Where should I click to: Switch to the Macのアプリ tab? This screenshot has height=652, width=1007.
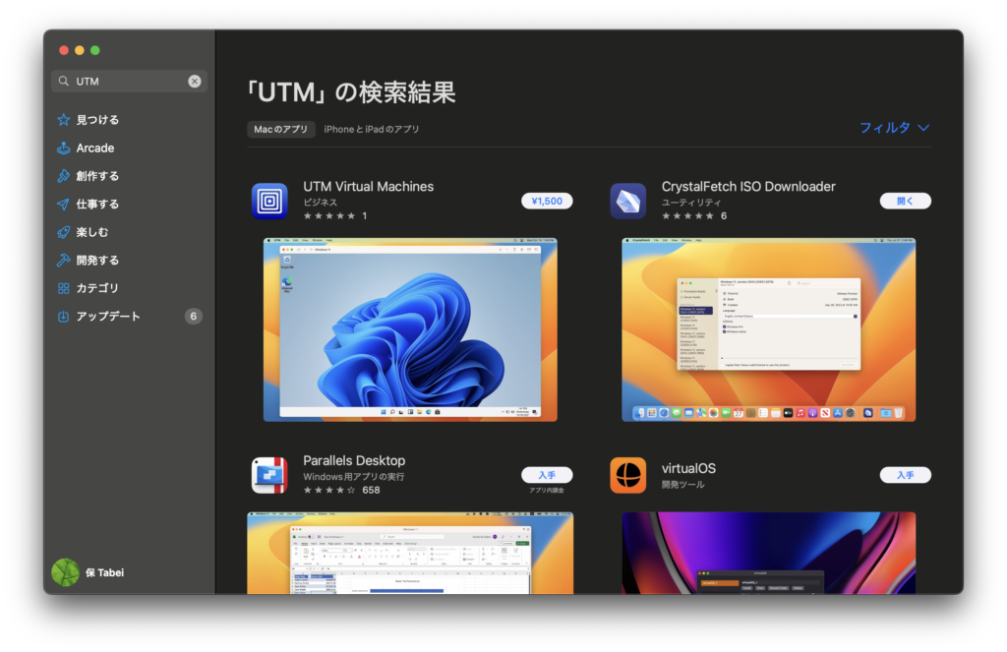coord(281,130)
